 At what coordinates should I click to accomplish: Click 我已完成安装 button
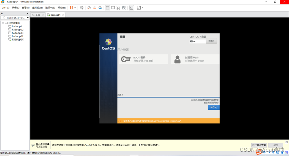coord(259,145)
